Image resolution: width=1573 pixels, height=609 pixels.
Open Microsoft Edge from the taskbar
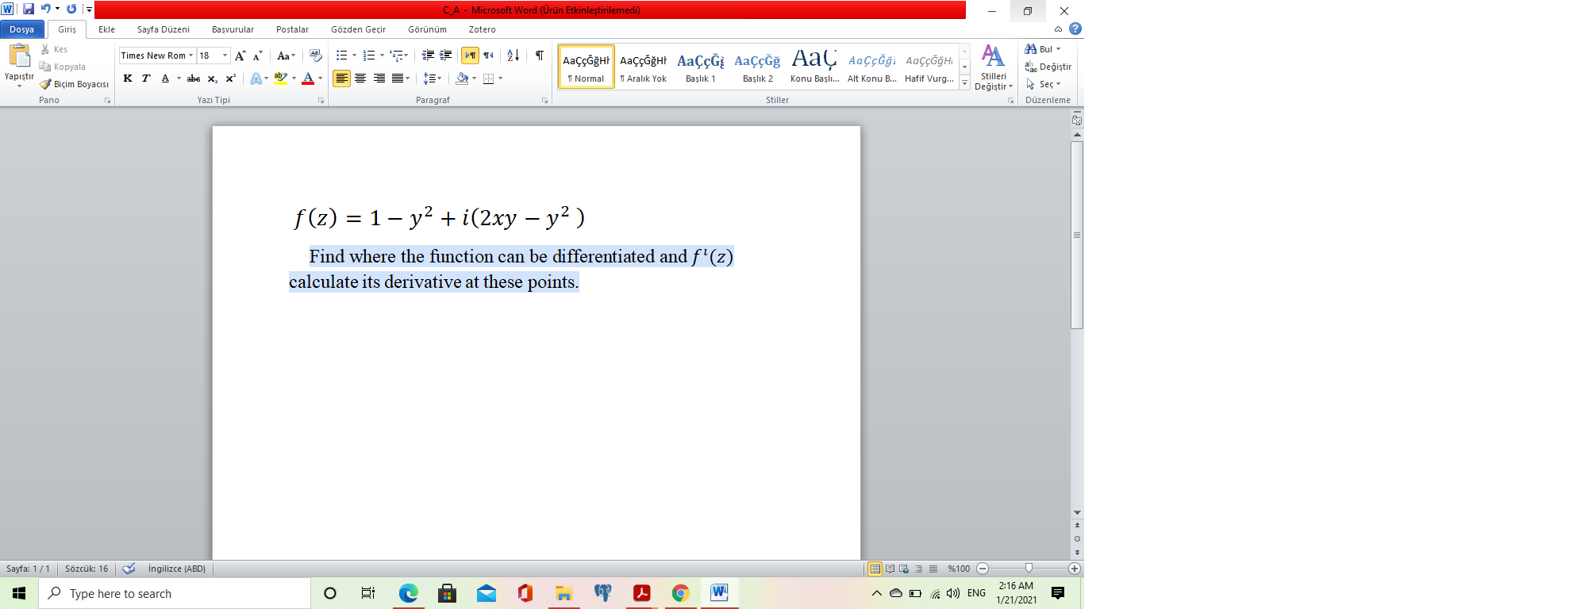coord(409,593)
